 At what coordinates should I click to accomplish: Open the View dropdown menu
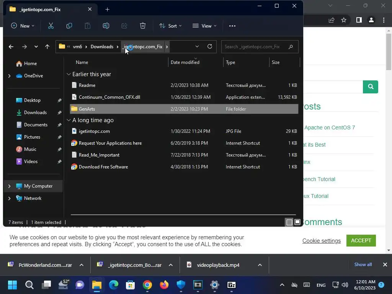[x=204, y=26]
